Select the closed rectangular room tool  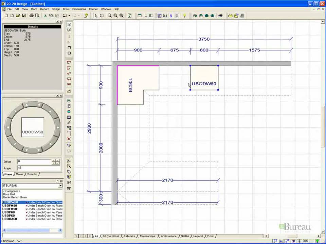tap(69, 53)
